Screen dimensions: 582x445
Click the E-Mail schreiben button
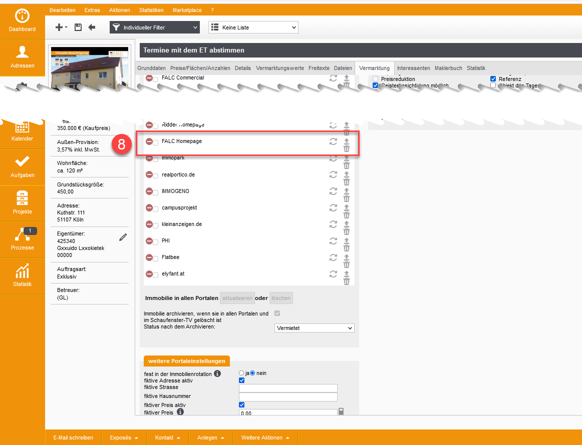73,437
